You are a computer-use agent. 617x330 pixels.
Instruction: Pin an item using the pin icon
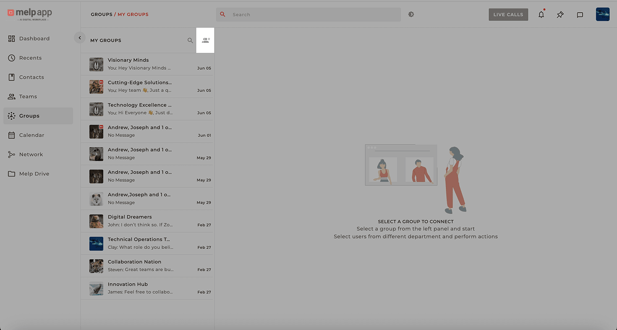coord(560,14)
